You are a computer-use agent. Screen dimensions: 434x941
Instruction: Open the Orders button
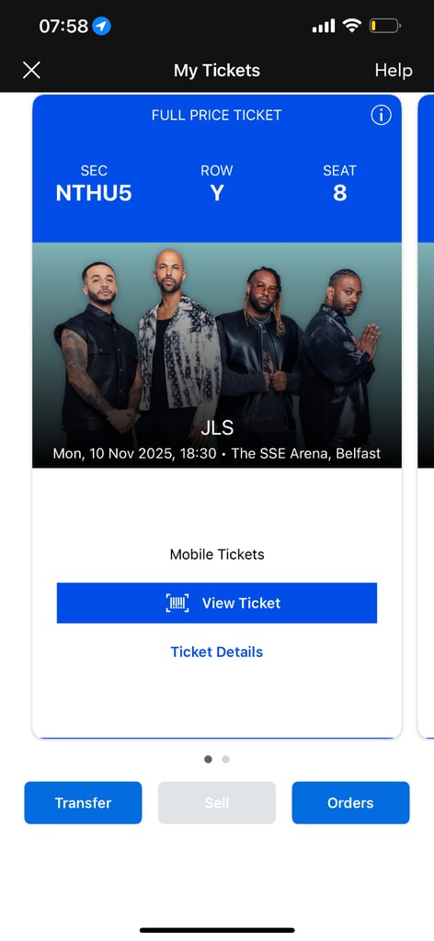pyautogui.click(x=350, y=802)
